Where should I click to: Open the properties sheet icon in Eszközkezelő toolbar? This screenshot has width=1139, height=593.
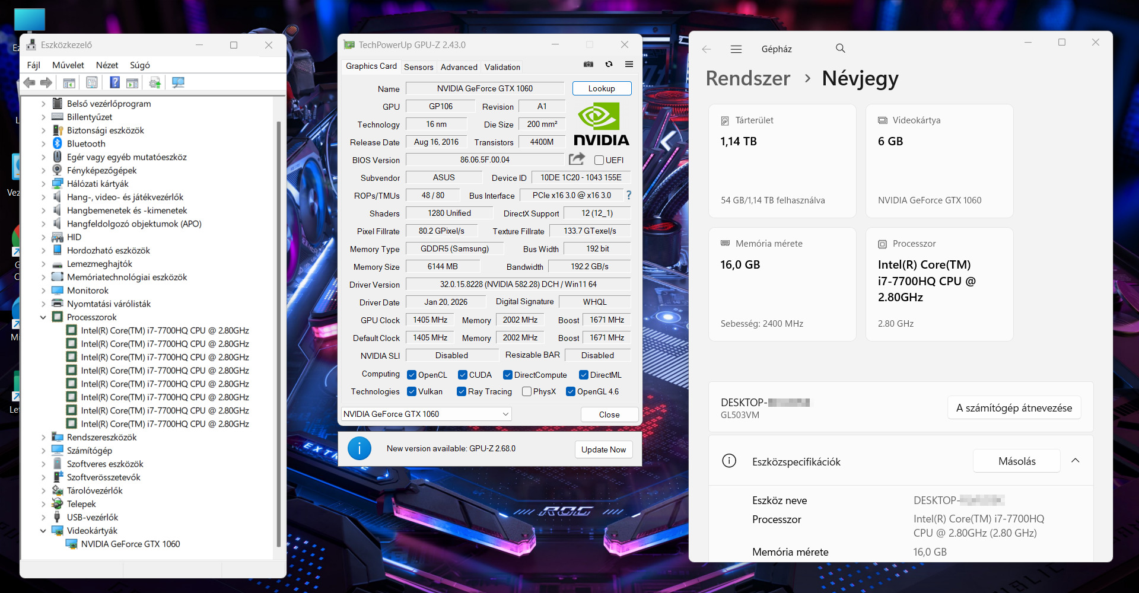pyautogui.click(x=92, y=83)
